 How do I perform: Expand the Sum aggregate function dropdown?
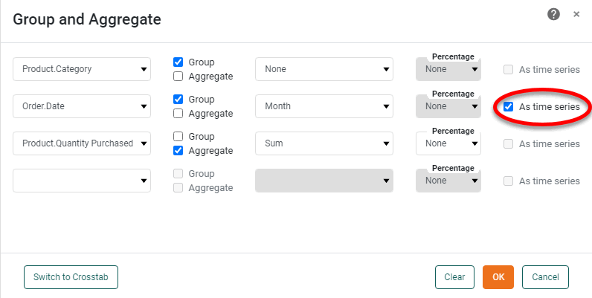pyautogui.click(x=324, y=143)
